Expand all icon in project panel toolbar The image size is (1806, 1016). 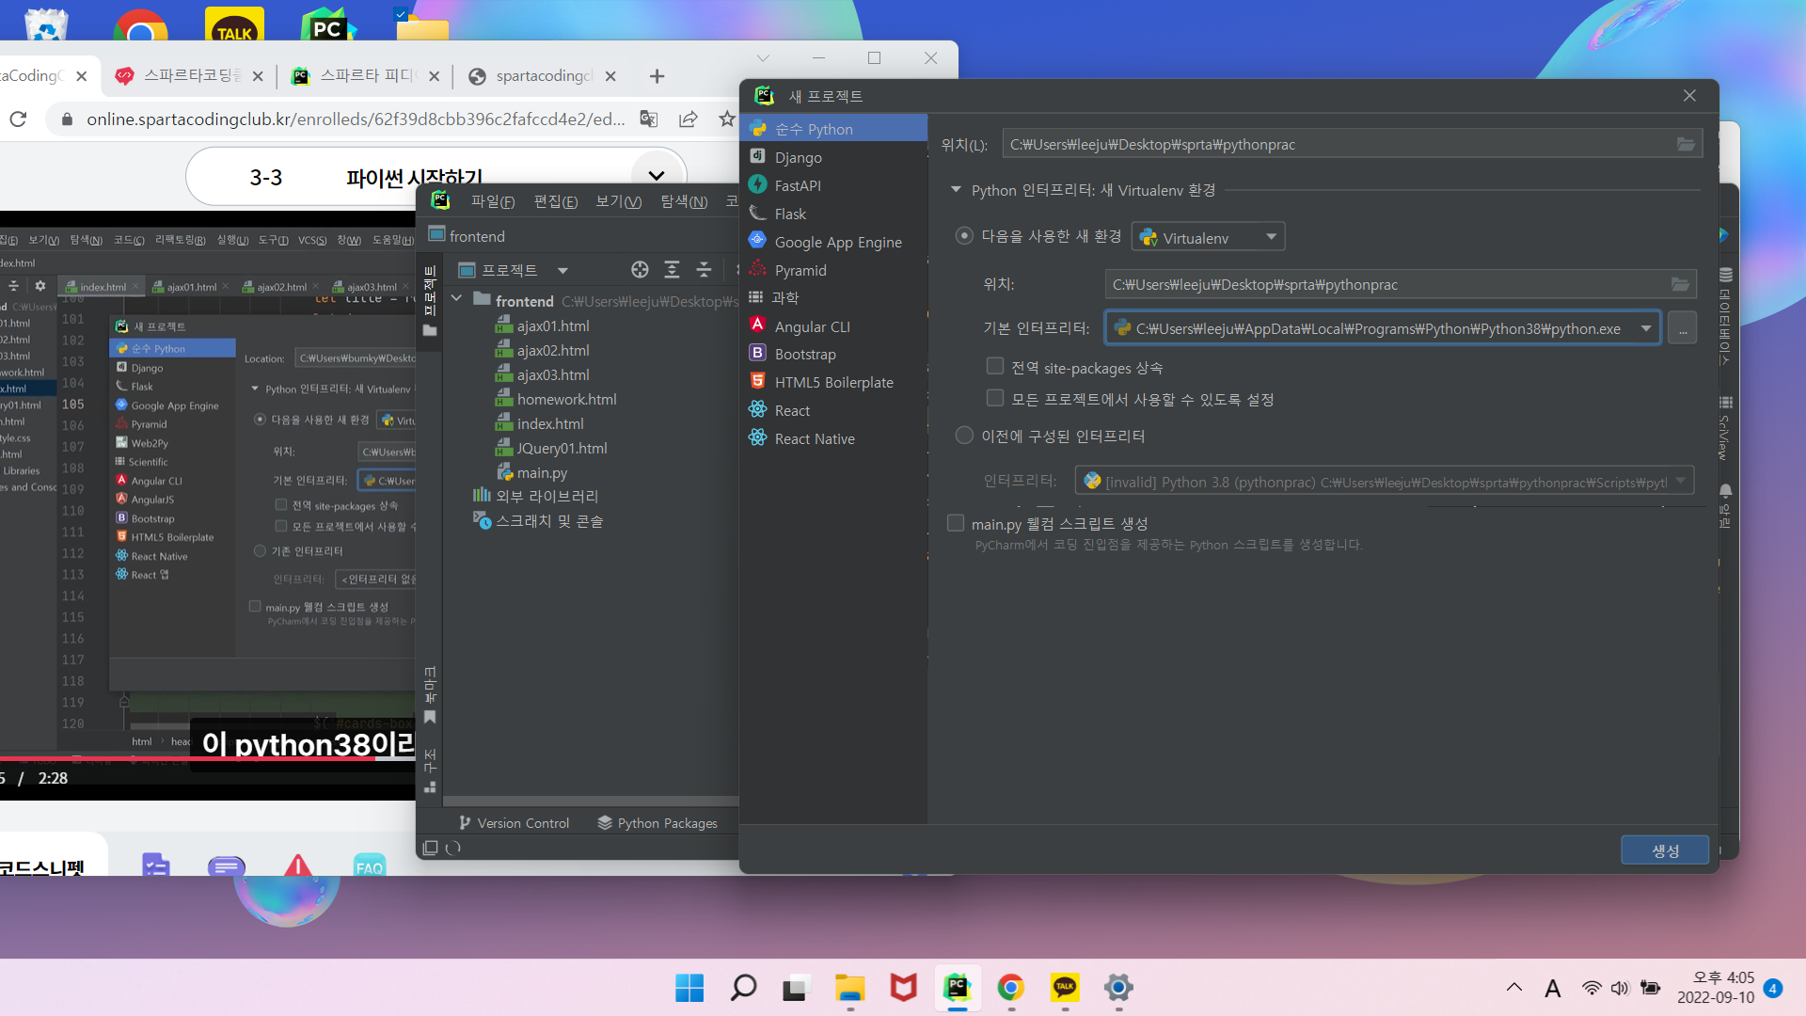[672, 270]
